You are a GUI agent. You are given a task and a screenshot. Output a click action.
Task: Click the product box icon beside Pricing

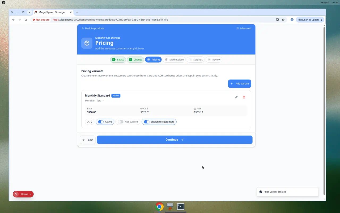(87, 43)
